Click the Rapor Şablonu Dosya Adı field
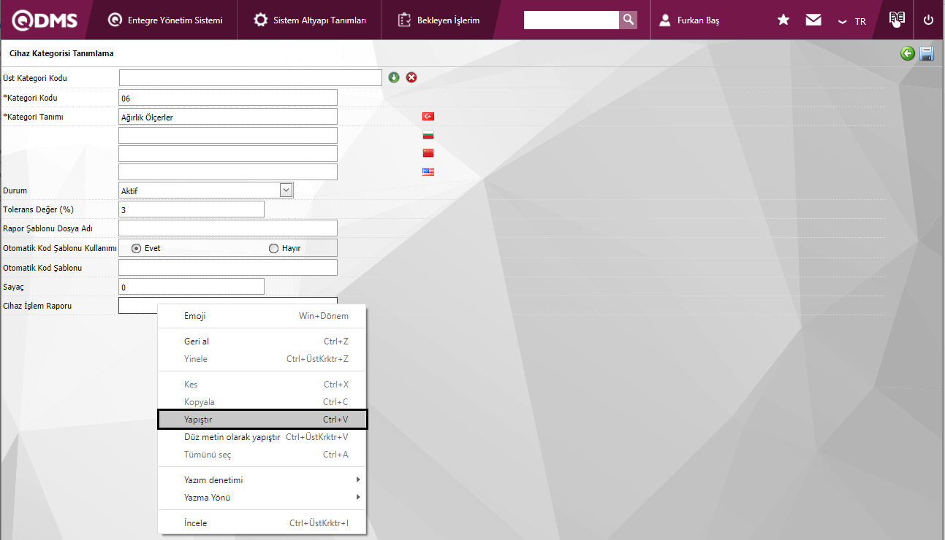 [x=228, y=228]
